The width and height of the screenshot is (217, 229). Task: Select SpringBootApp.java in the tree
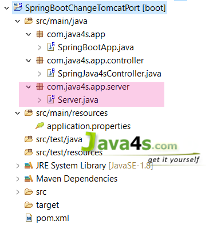coord(96,47)
